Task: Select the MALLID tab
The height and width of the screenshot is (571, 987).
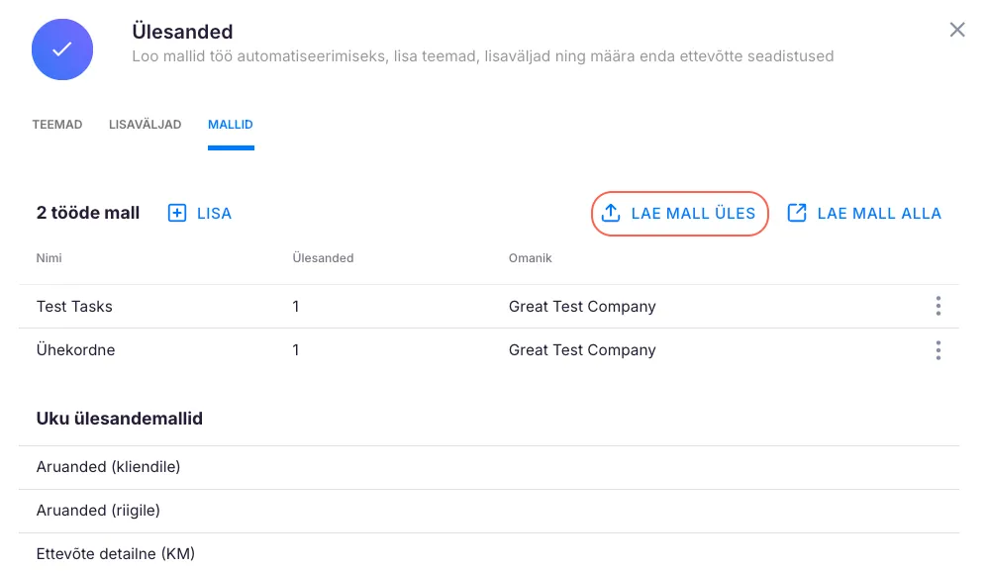Action: coord(231,125)
